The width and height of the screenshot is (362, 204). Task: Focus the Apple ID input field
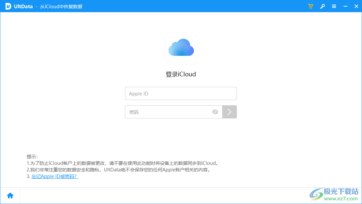tap(181, 93)
